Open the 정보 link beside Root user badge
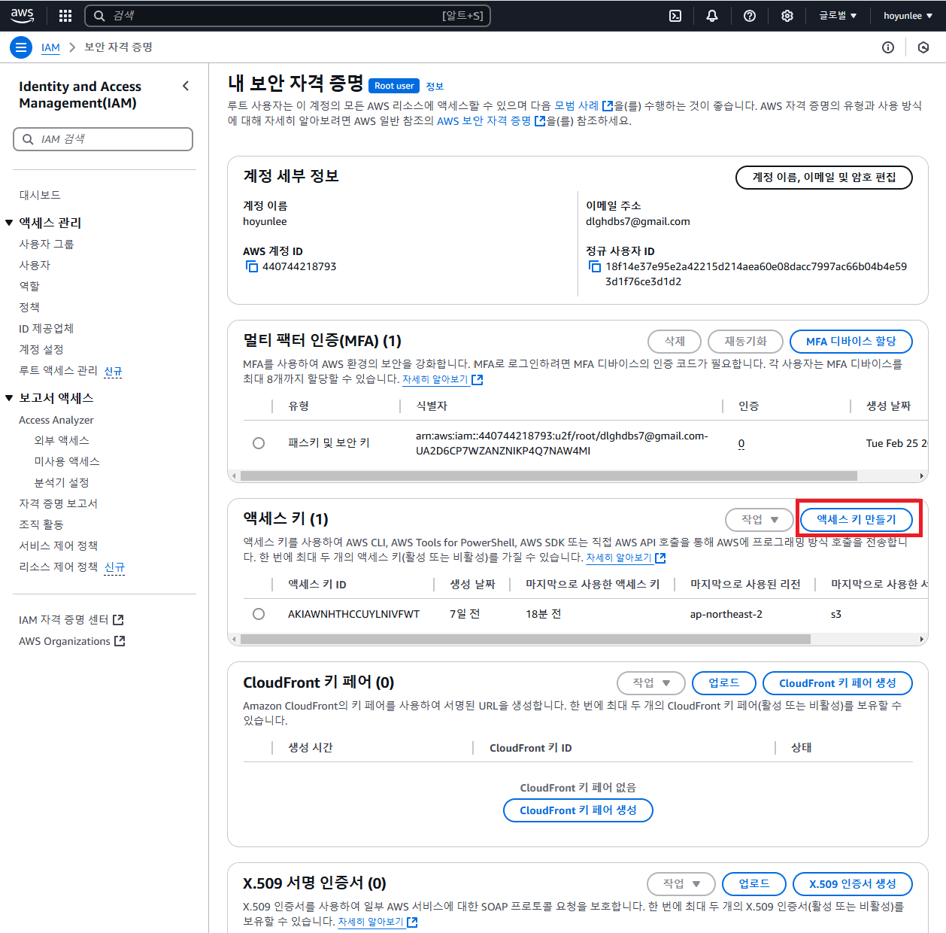This screenshot has width=946, height=933. click(435, 87)
